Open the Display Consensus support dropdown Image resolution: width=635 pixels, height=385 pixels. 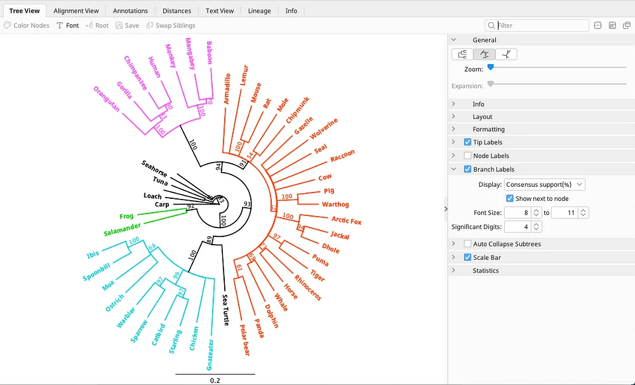coord(544,185)
